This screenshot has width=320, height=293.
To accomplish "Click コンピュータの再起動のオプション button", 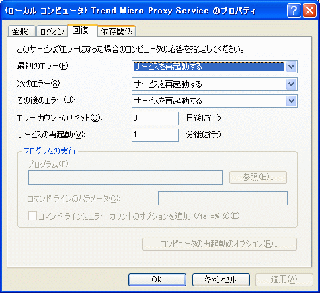I will tap(219, 244).
